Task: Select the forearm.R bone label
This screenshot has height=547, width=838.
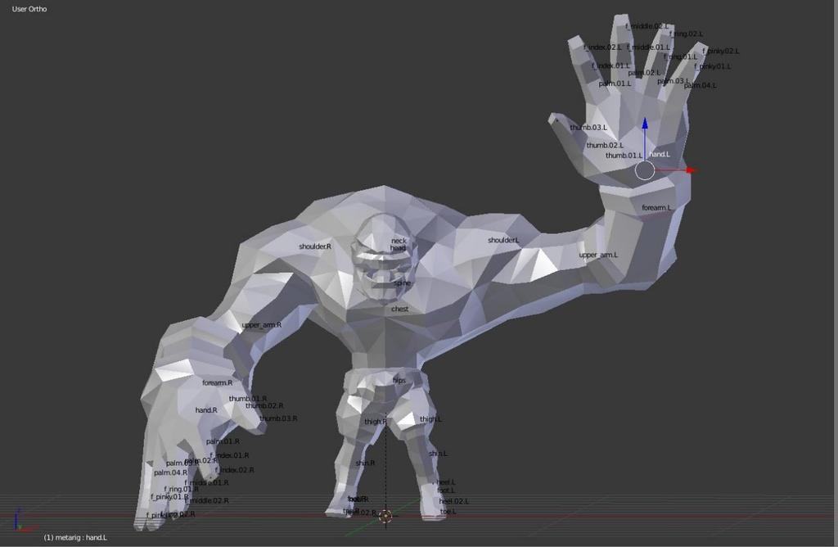Action: tap(217, 383)
